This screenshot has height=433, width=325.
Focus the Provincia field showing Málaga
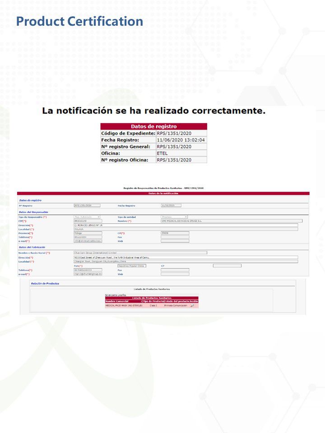[88, 233]
